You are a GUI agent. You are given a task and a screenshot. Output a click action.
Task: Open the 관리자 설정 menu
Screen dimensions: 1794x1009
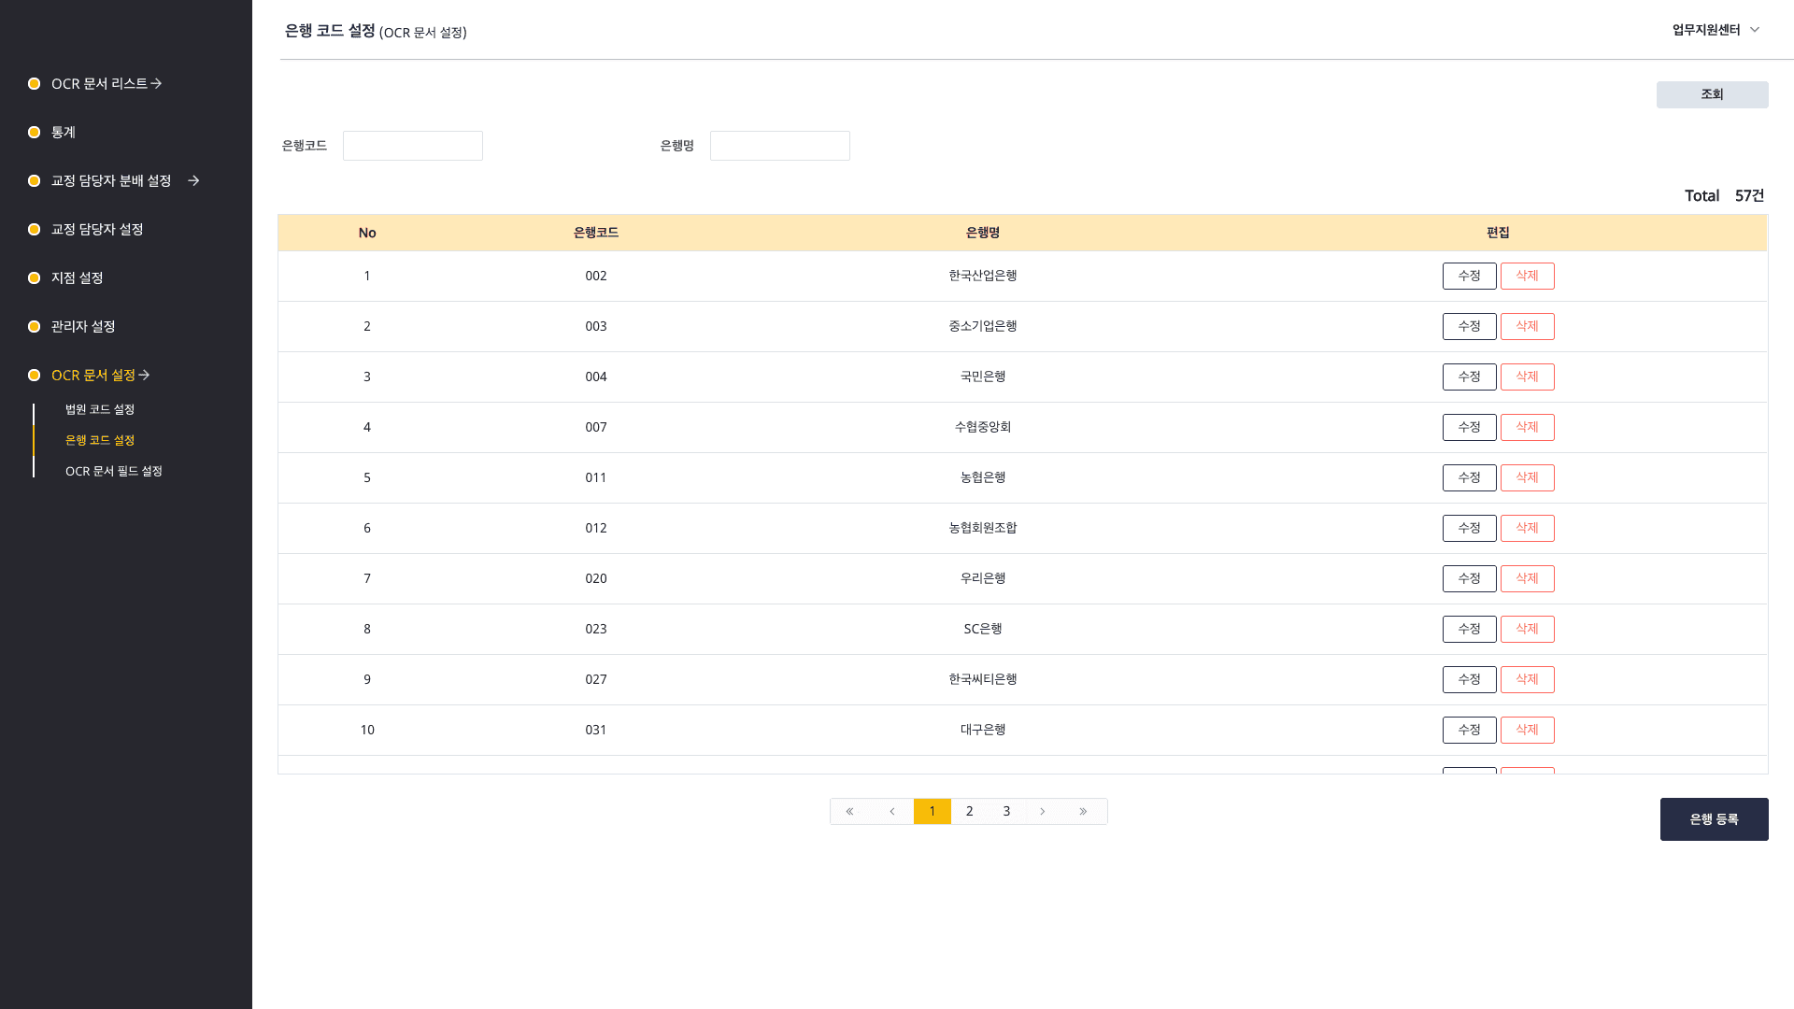tap(83, 326)
